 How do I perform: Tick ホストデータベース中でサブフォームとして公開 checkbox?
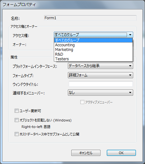tap(16, 134)
